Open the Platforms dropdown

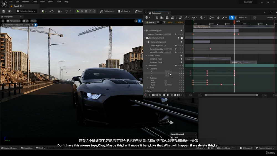(x=107, y=11)
